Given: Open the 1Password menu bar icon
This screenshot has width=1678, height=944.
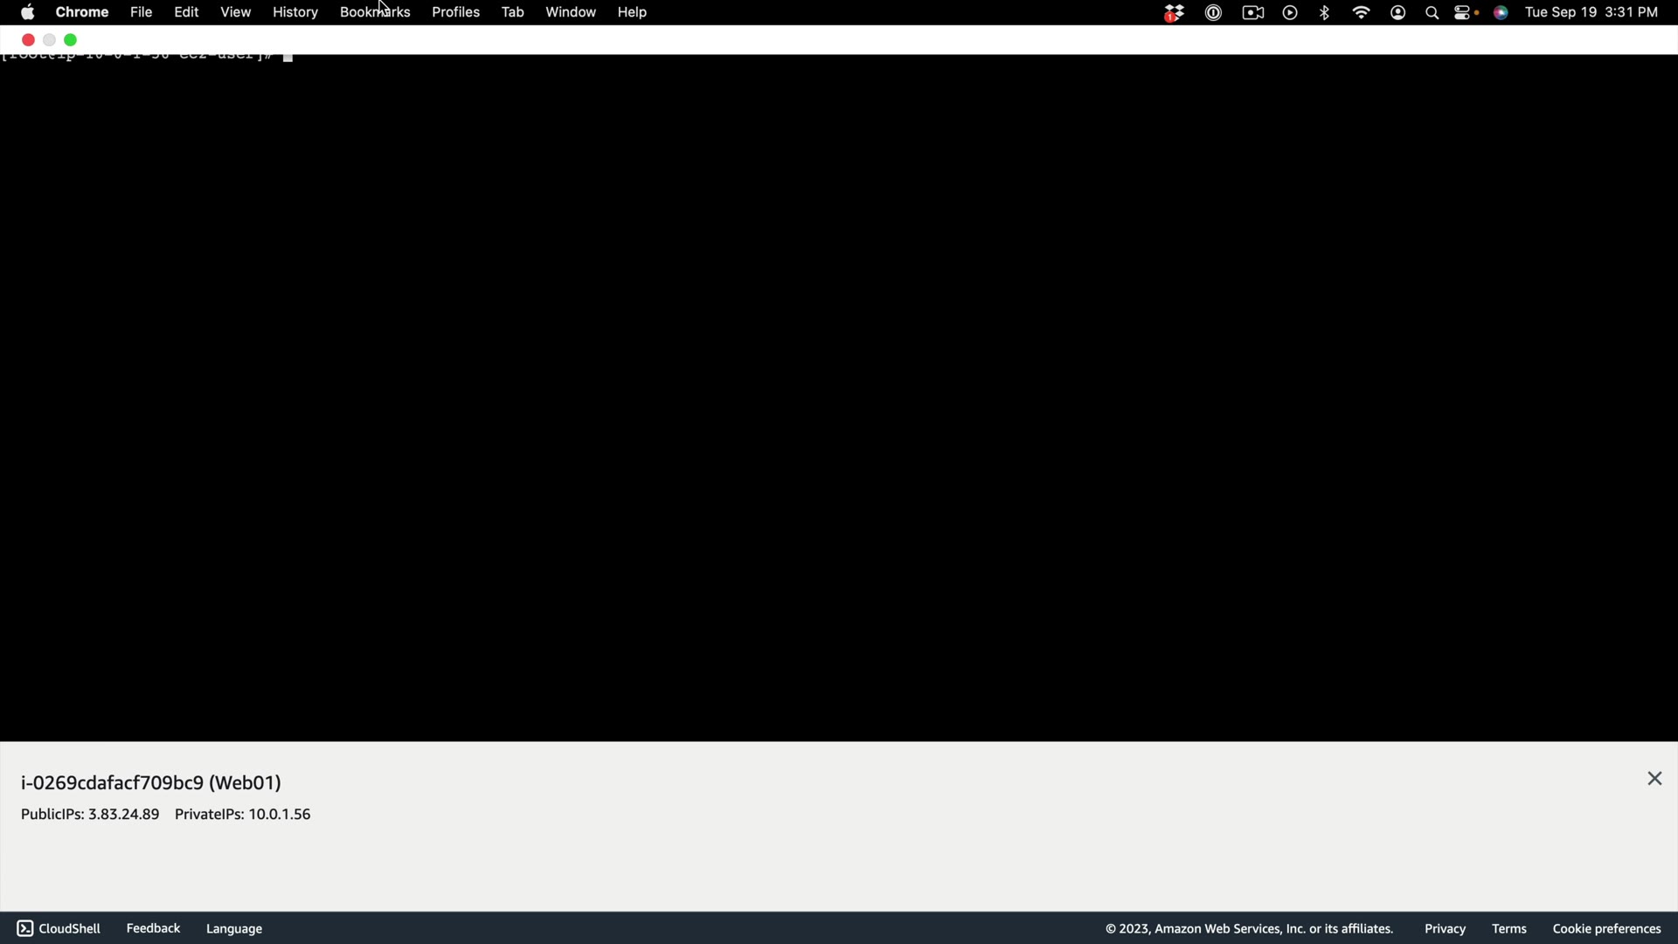Looking at the screenshot, I should coord(1213,13).
